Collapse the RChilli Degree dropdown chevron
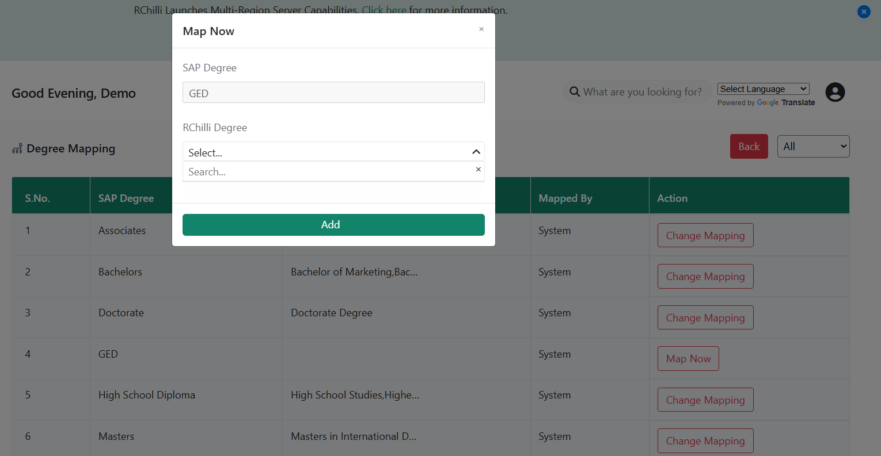 pos(476,152)
